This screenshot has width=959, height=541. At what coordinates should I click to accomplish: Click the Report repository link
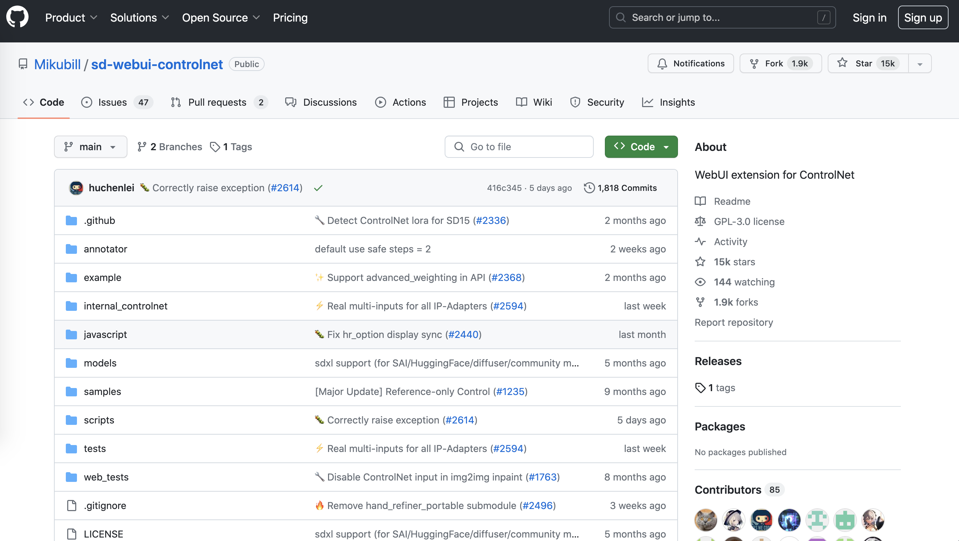[x=733, y=322]
